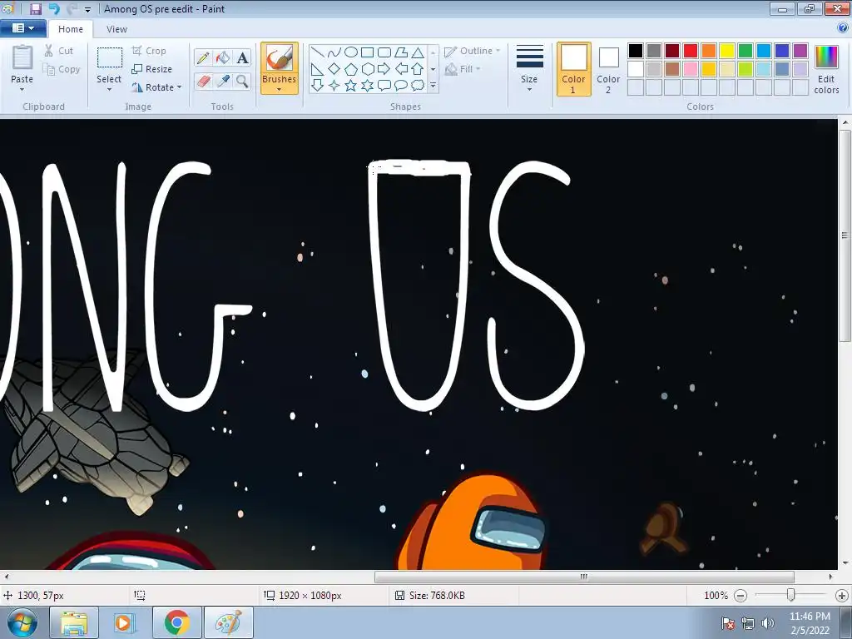Open the Paint application menu button
852x639 pixels.
[22, 27]
